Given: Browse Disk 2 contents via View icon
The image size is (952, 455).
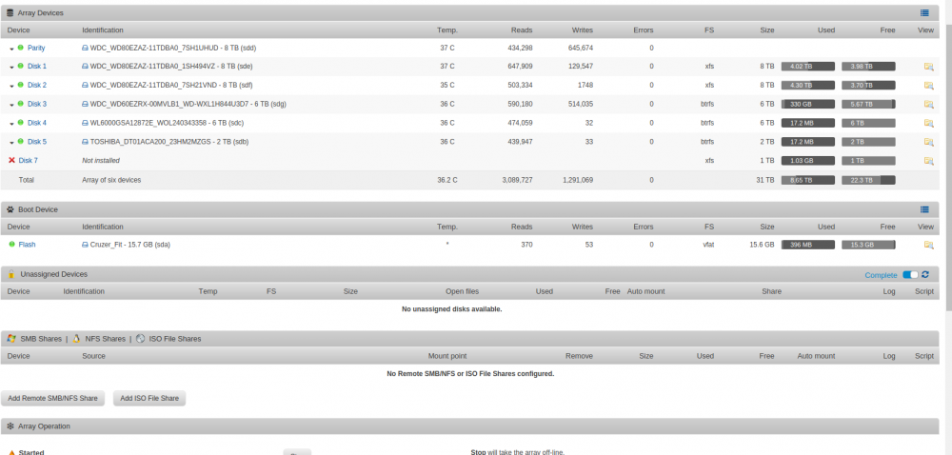Looking at the screenshot, I should 928,85.
